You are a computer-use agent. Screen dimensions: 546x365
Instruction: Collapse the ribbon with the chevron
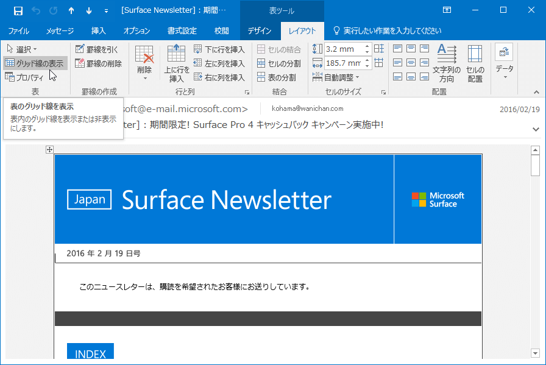[537, 92]
